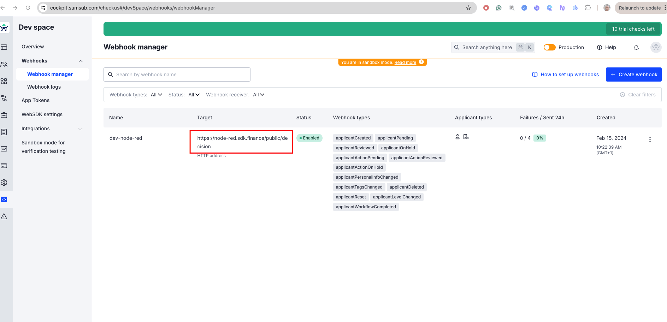Open the Webhook types filter dropdown
Image resolution: width=667 pixels, height=322 pixels.
[156, 95]
